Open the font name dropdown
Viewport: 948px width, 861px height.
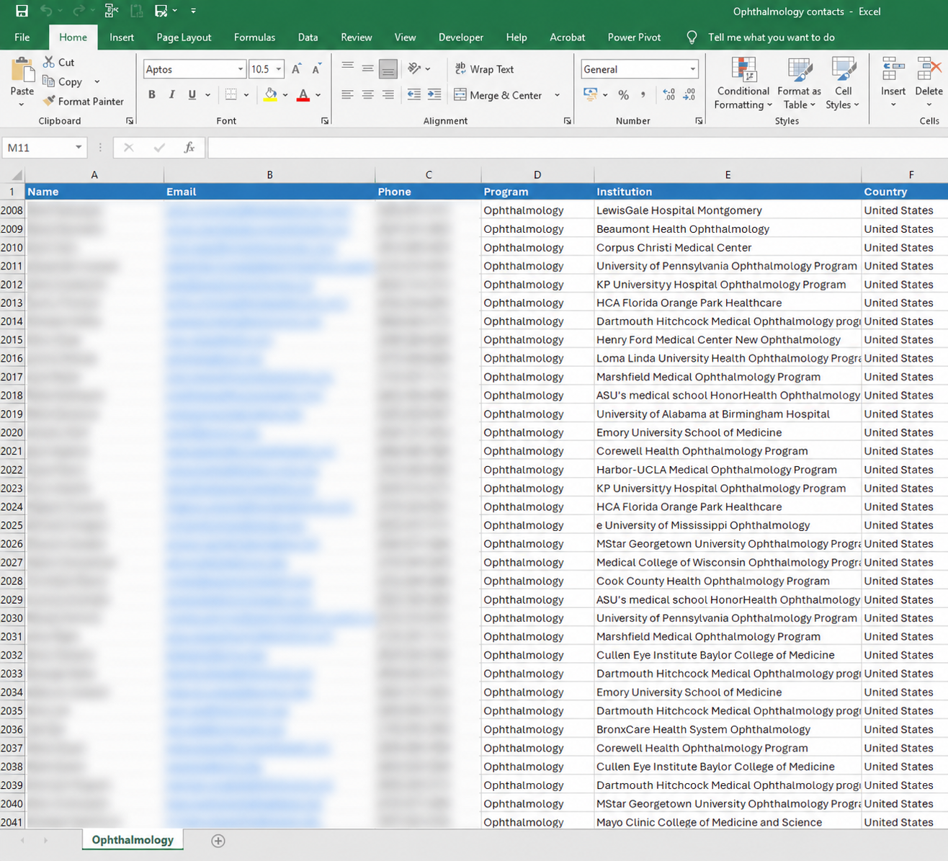(x=241, y=69)
